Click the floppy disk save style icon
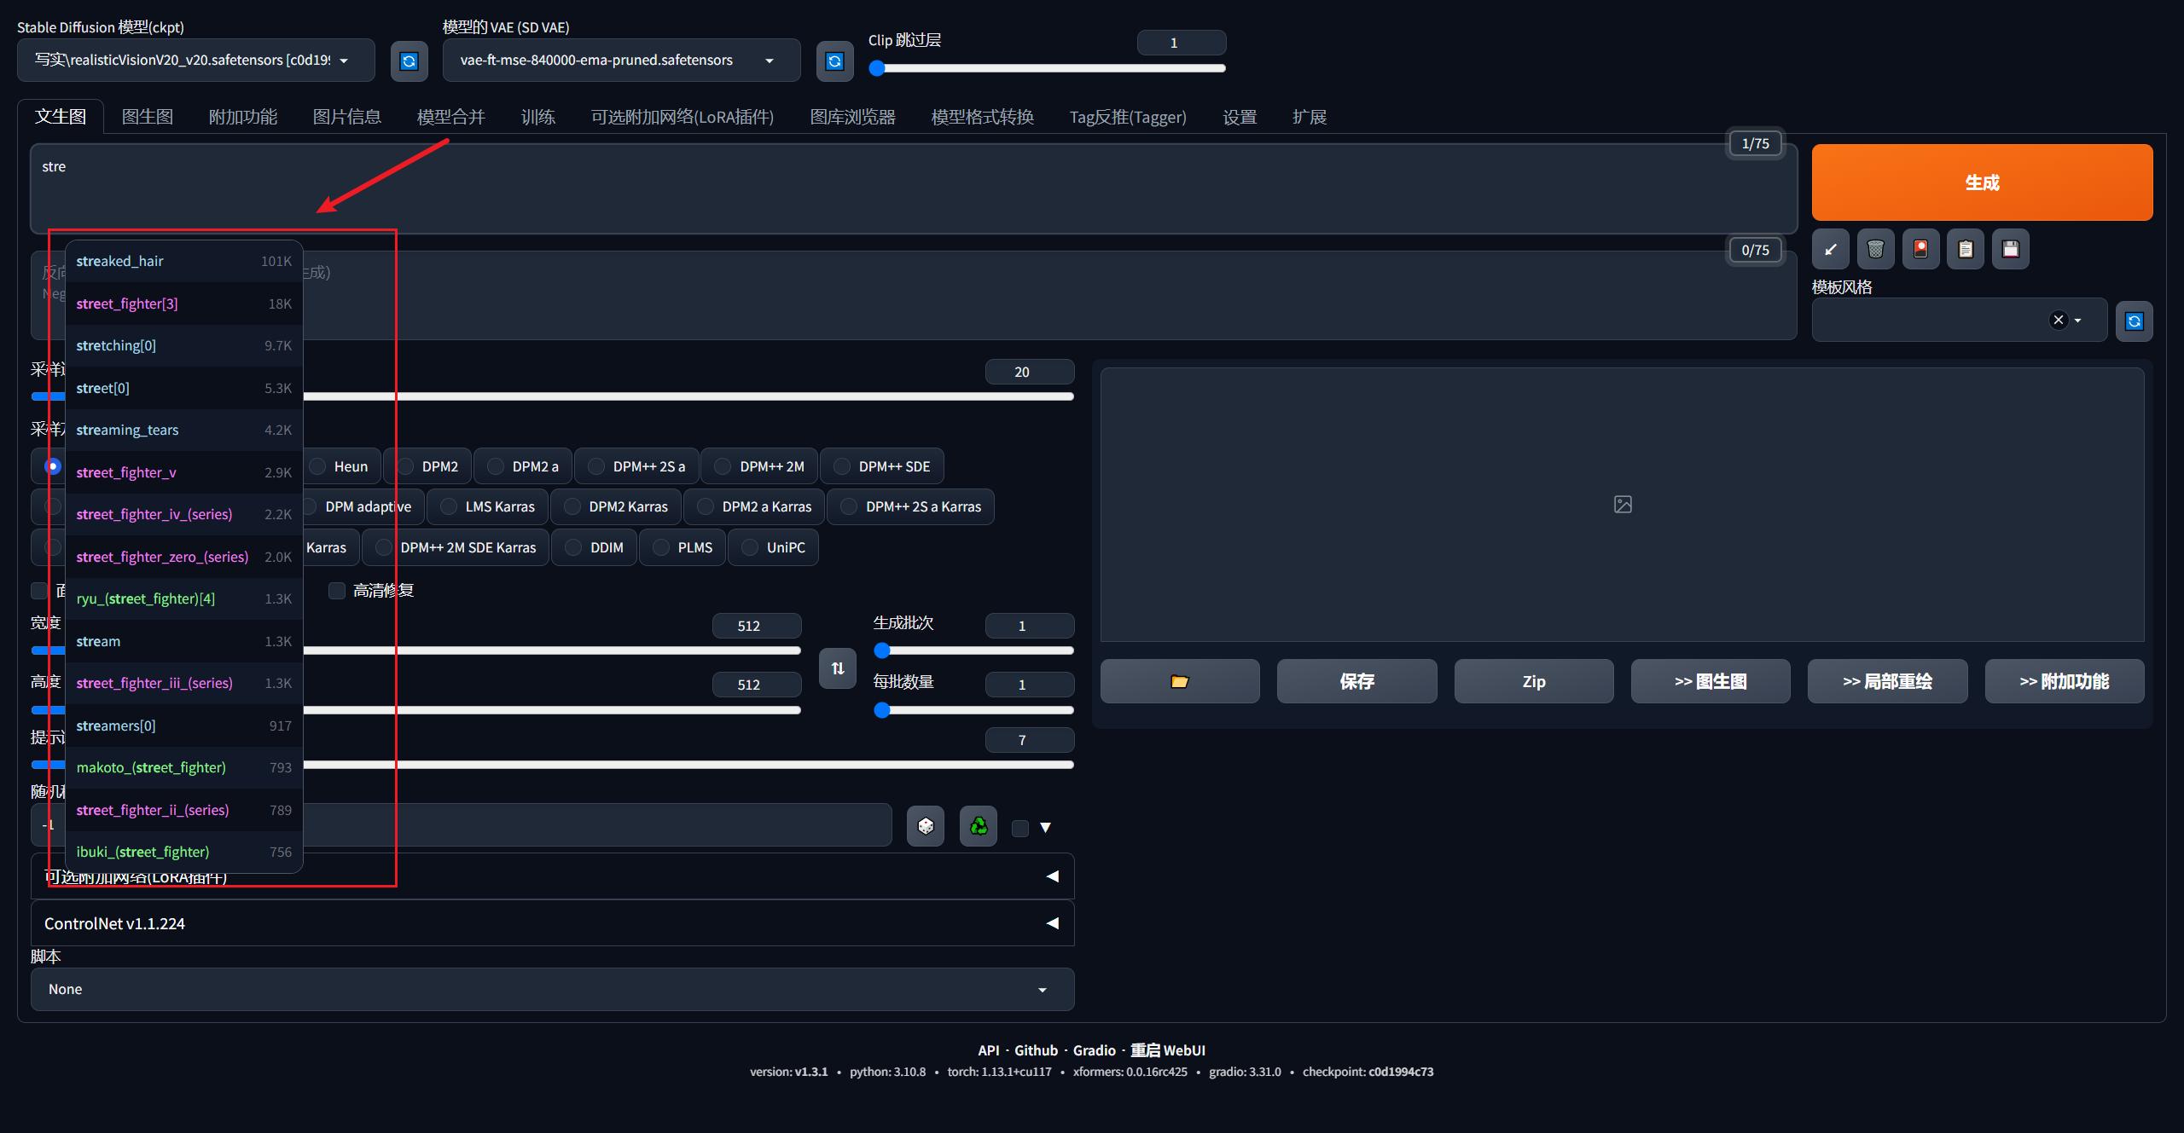 point(2011,249)
